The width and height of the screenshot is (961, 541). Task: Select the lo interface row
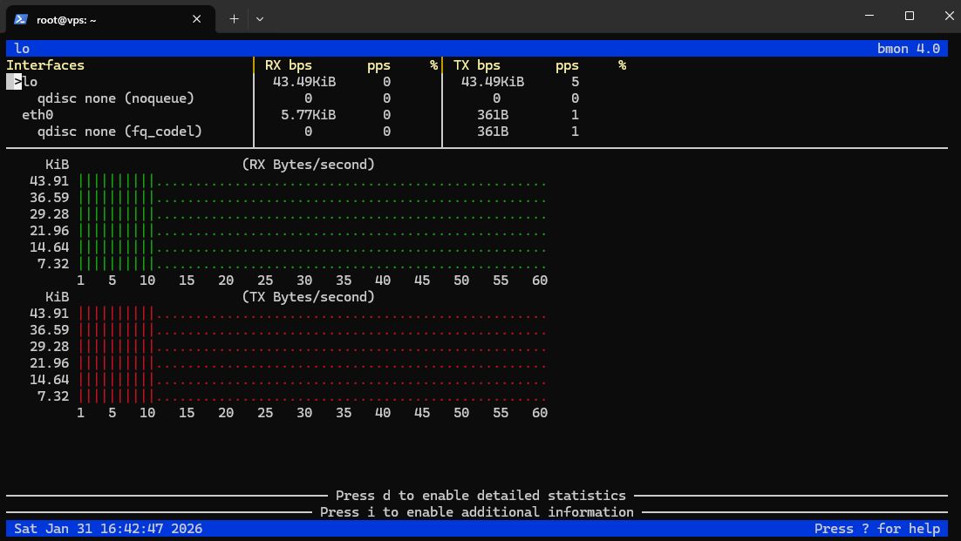click(x=31, y=82)
